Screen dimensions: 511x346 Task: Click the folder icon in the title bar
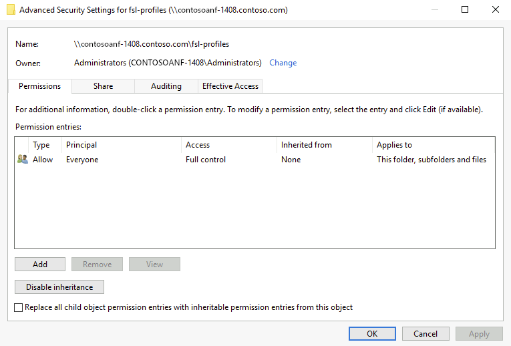pos(10,10)
